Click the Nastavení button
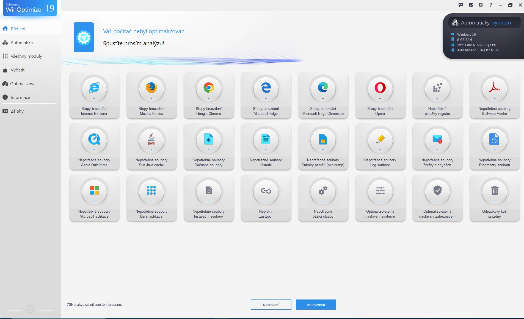Viewport: 524px width, 319px height. click(271, 305)
